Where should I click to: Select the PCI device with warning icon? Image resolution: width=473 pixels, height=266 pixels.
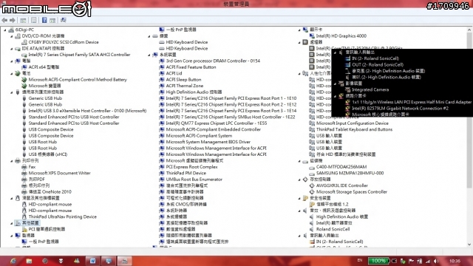tap(24, 229)
